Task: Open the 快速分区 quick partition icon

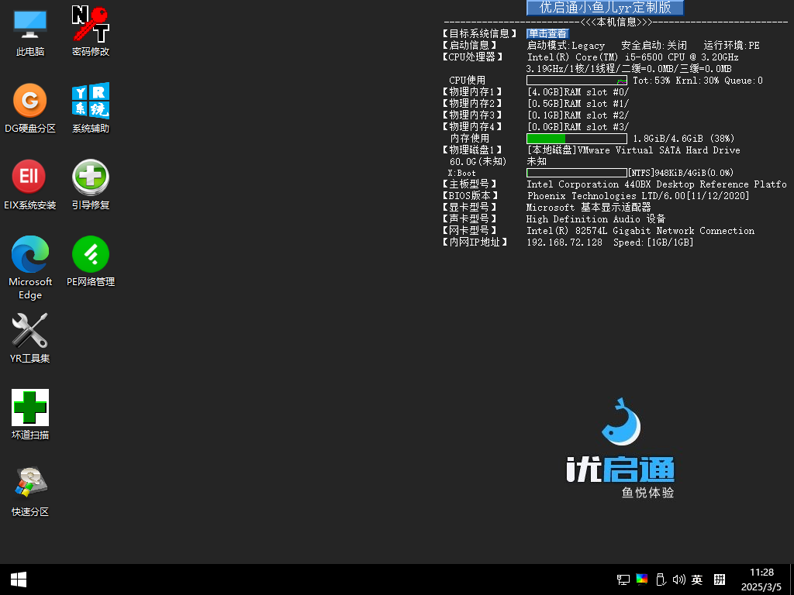Action: click(x=30, y=492)
